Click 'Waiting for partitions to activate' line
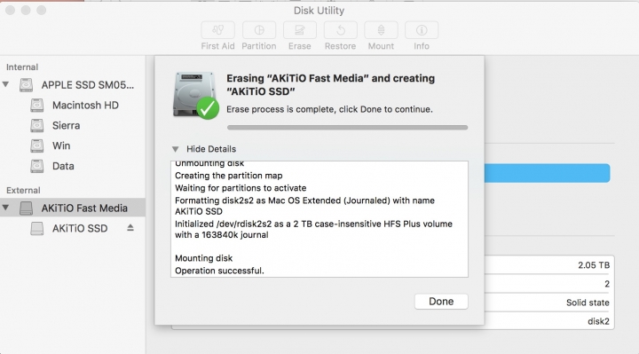 click(x=241, y=188)
